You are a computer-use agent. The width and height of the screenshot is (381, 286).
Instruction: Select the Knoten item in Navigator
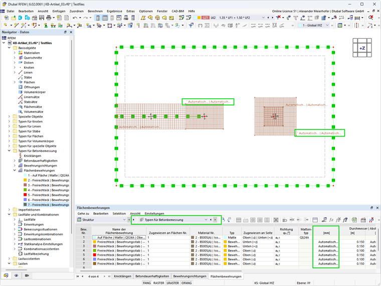[29, 68]
